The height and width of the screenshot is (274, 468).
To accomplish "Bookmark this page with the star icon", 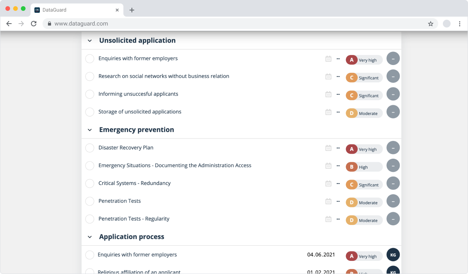I will (430, 24).
